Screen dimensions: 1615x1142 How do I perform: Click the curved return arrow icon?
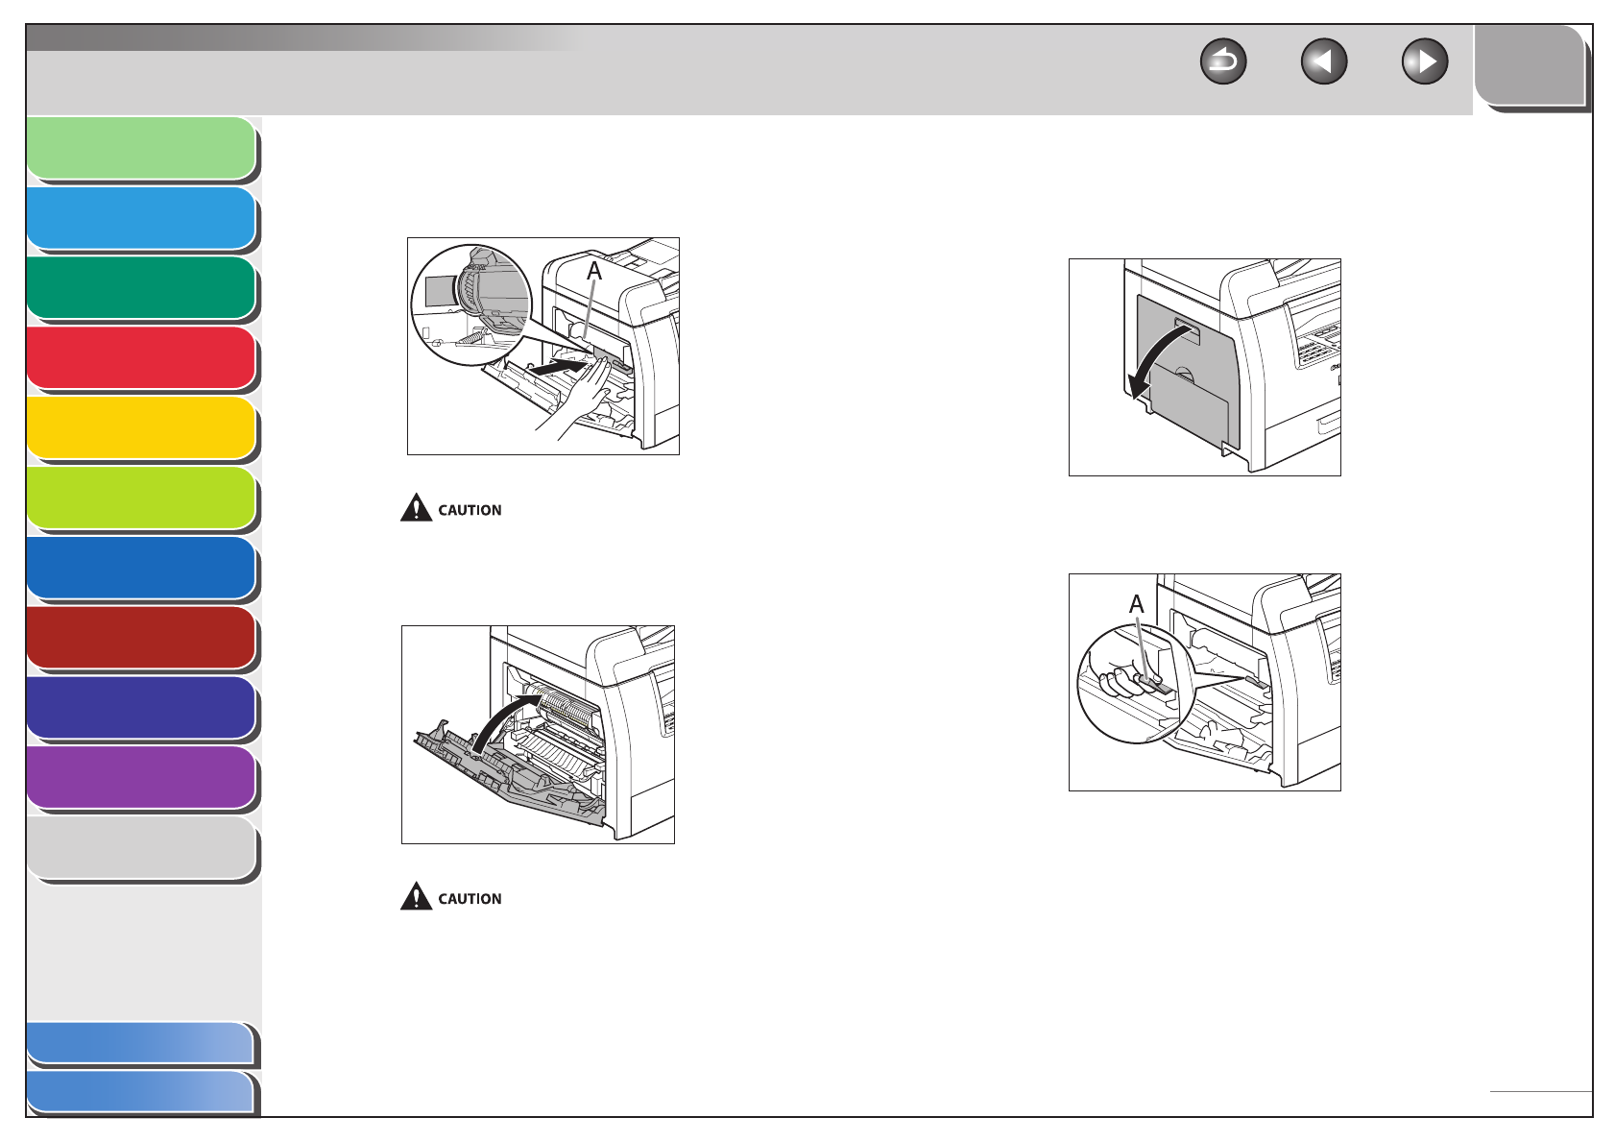[1223, 62]
